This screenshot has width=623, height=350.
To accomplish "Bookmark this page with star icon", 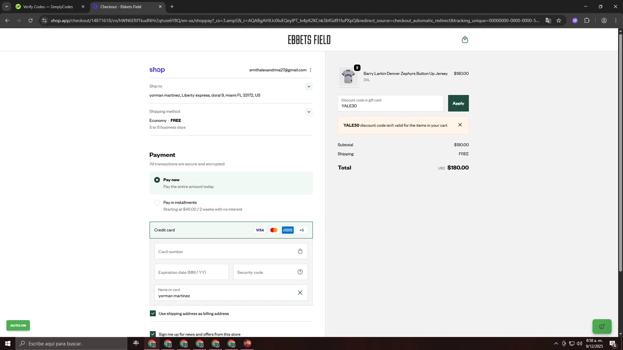I will [559, 20].
